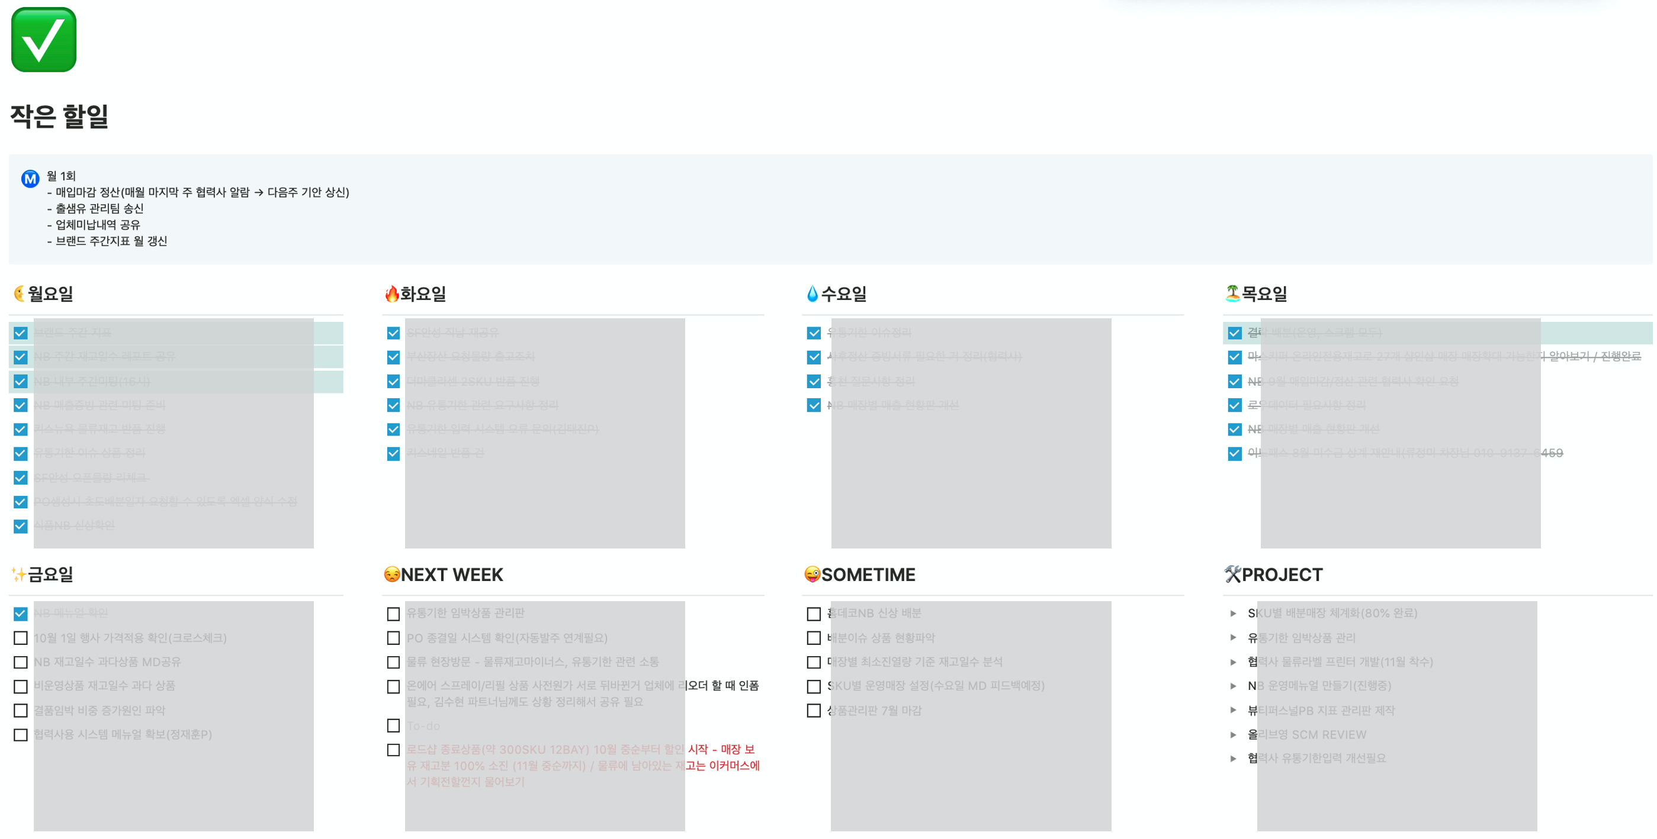Expand the SKU별 배분매장 체계화 toggle
The image size is (1657, 839).
pos(1233,614)
